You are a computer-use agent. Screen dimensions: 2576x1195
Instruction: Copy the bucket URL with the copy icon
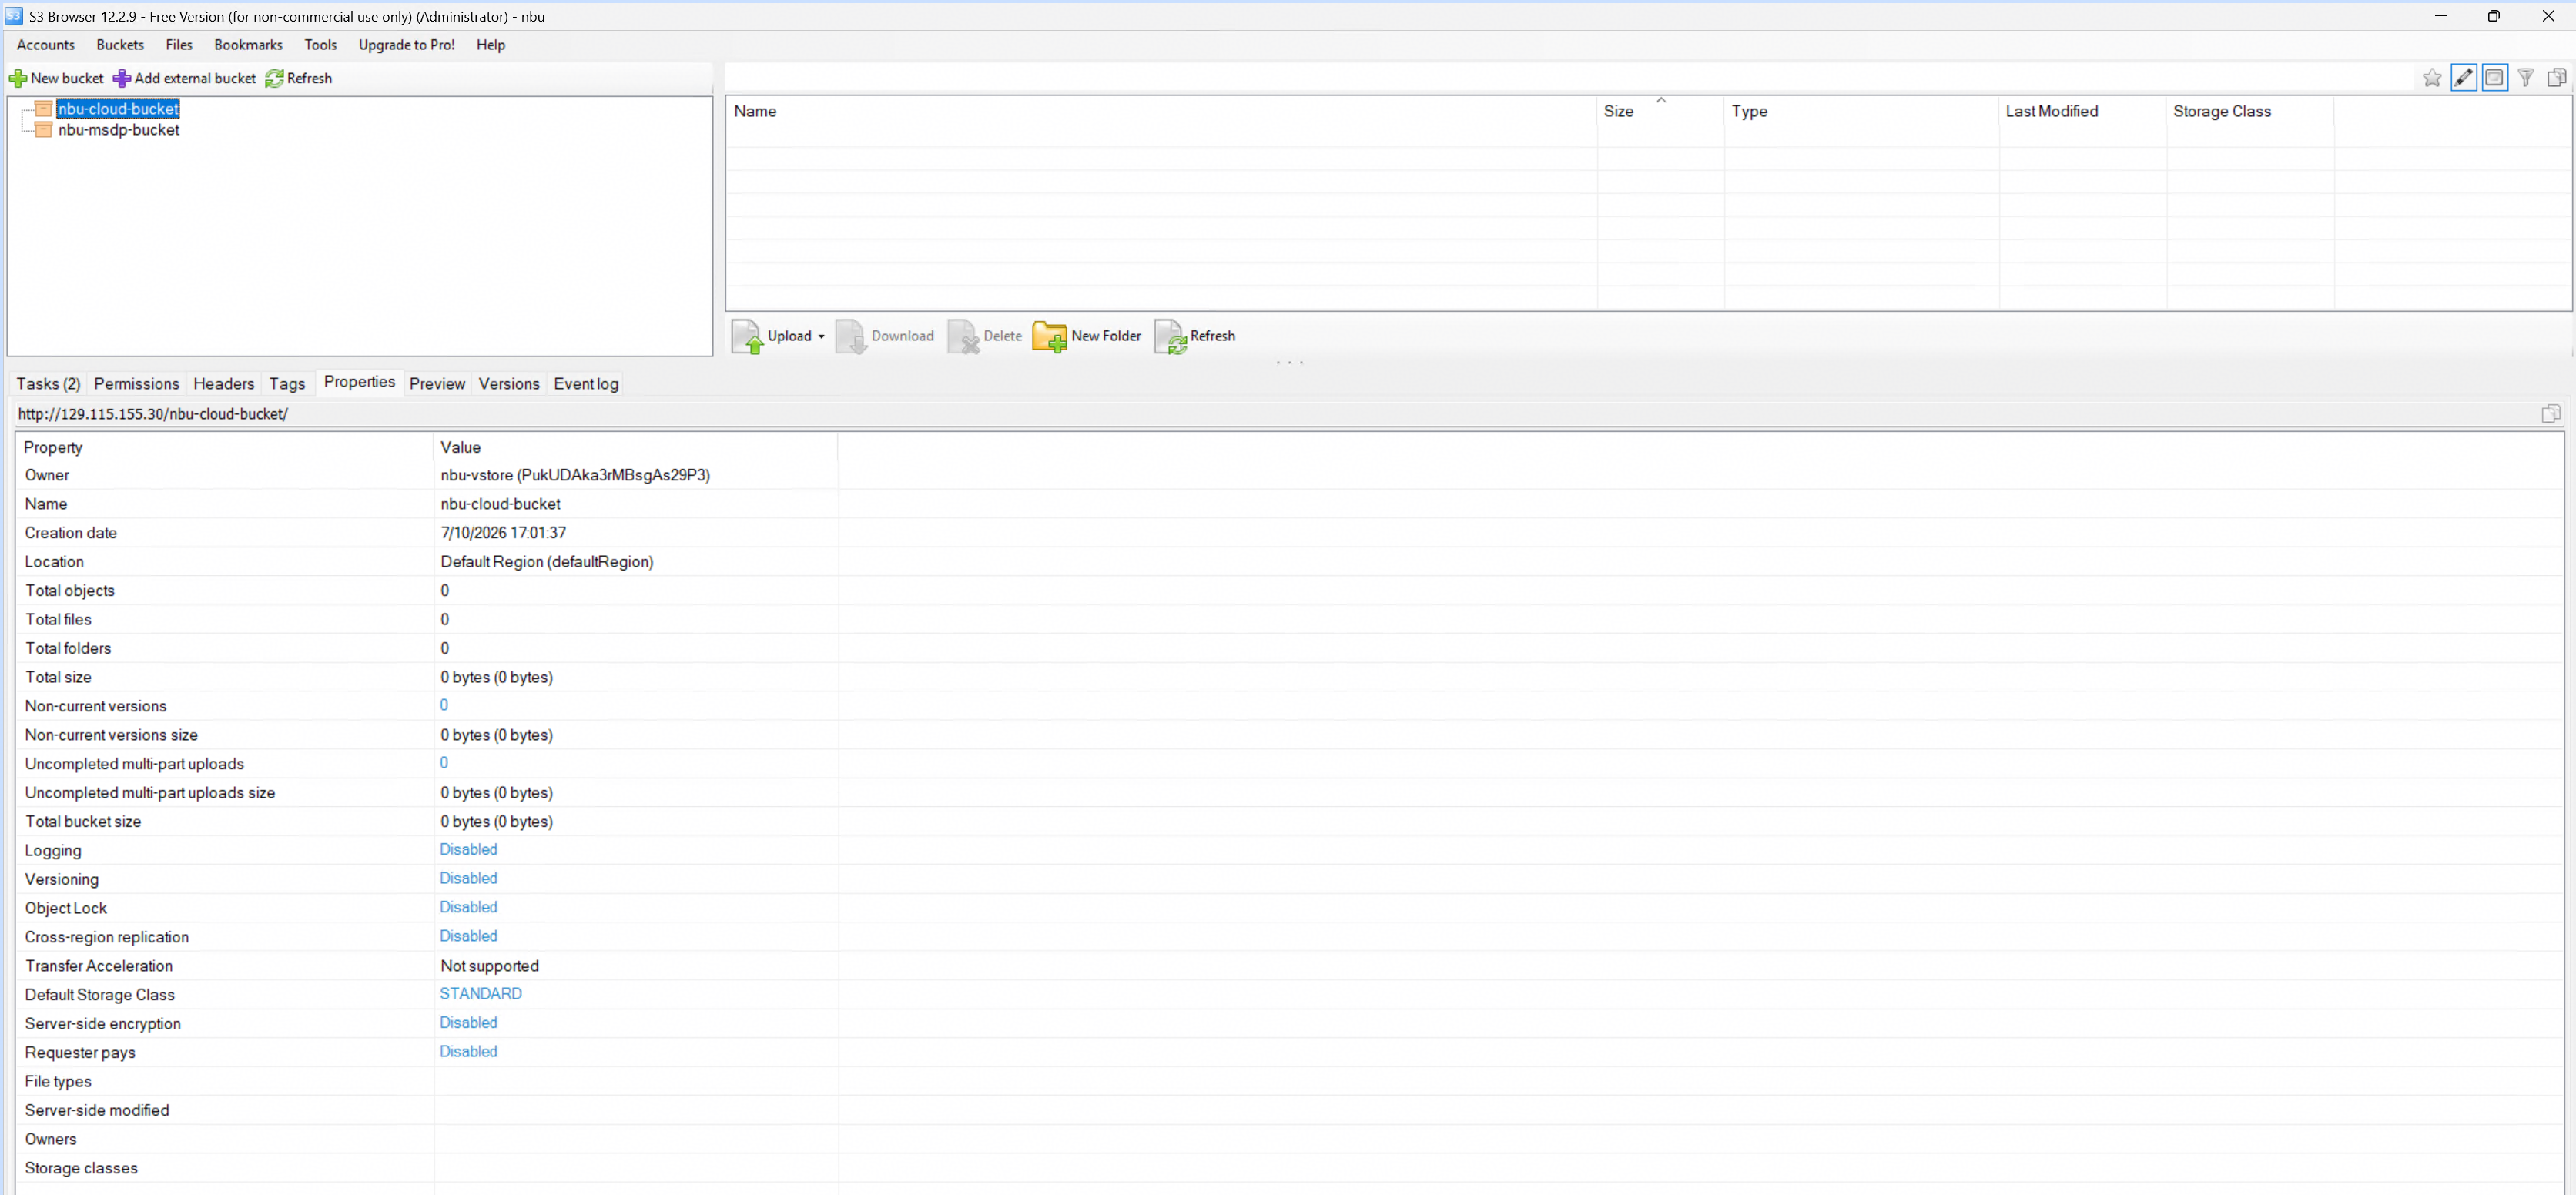(2551, 414)
